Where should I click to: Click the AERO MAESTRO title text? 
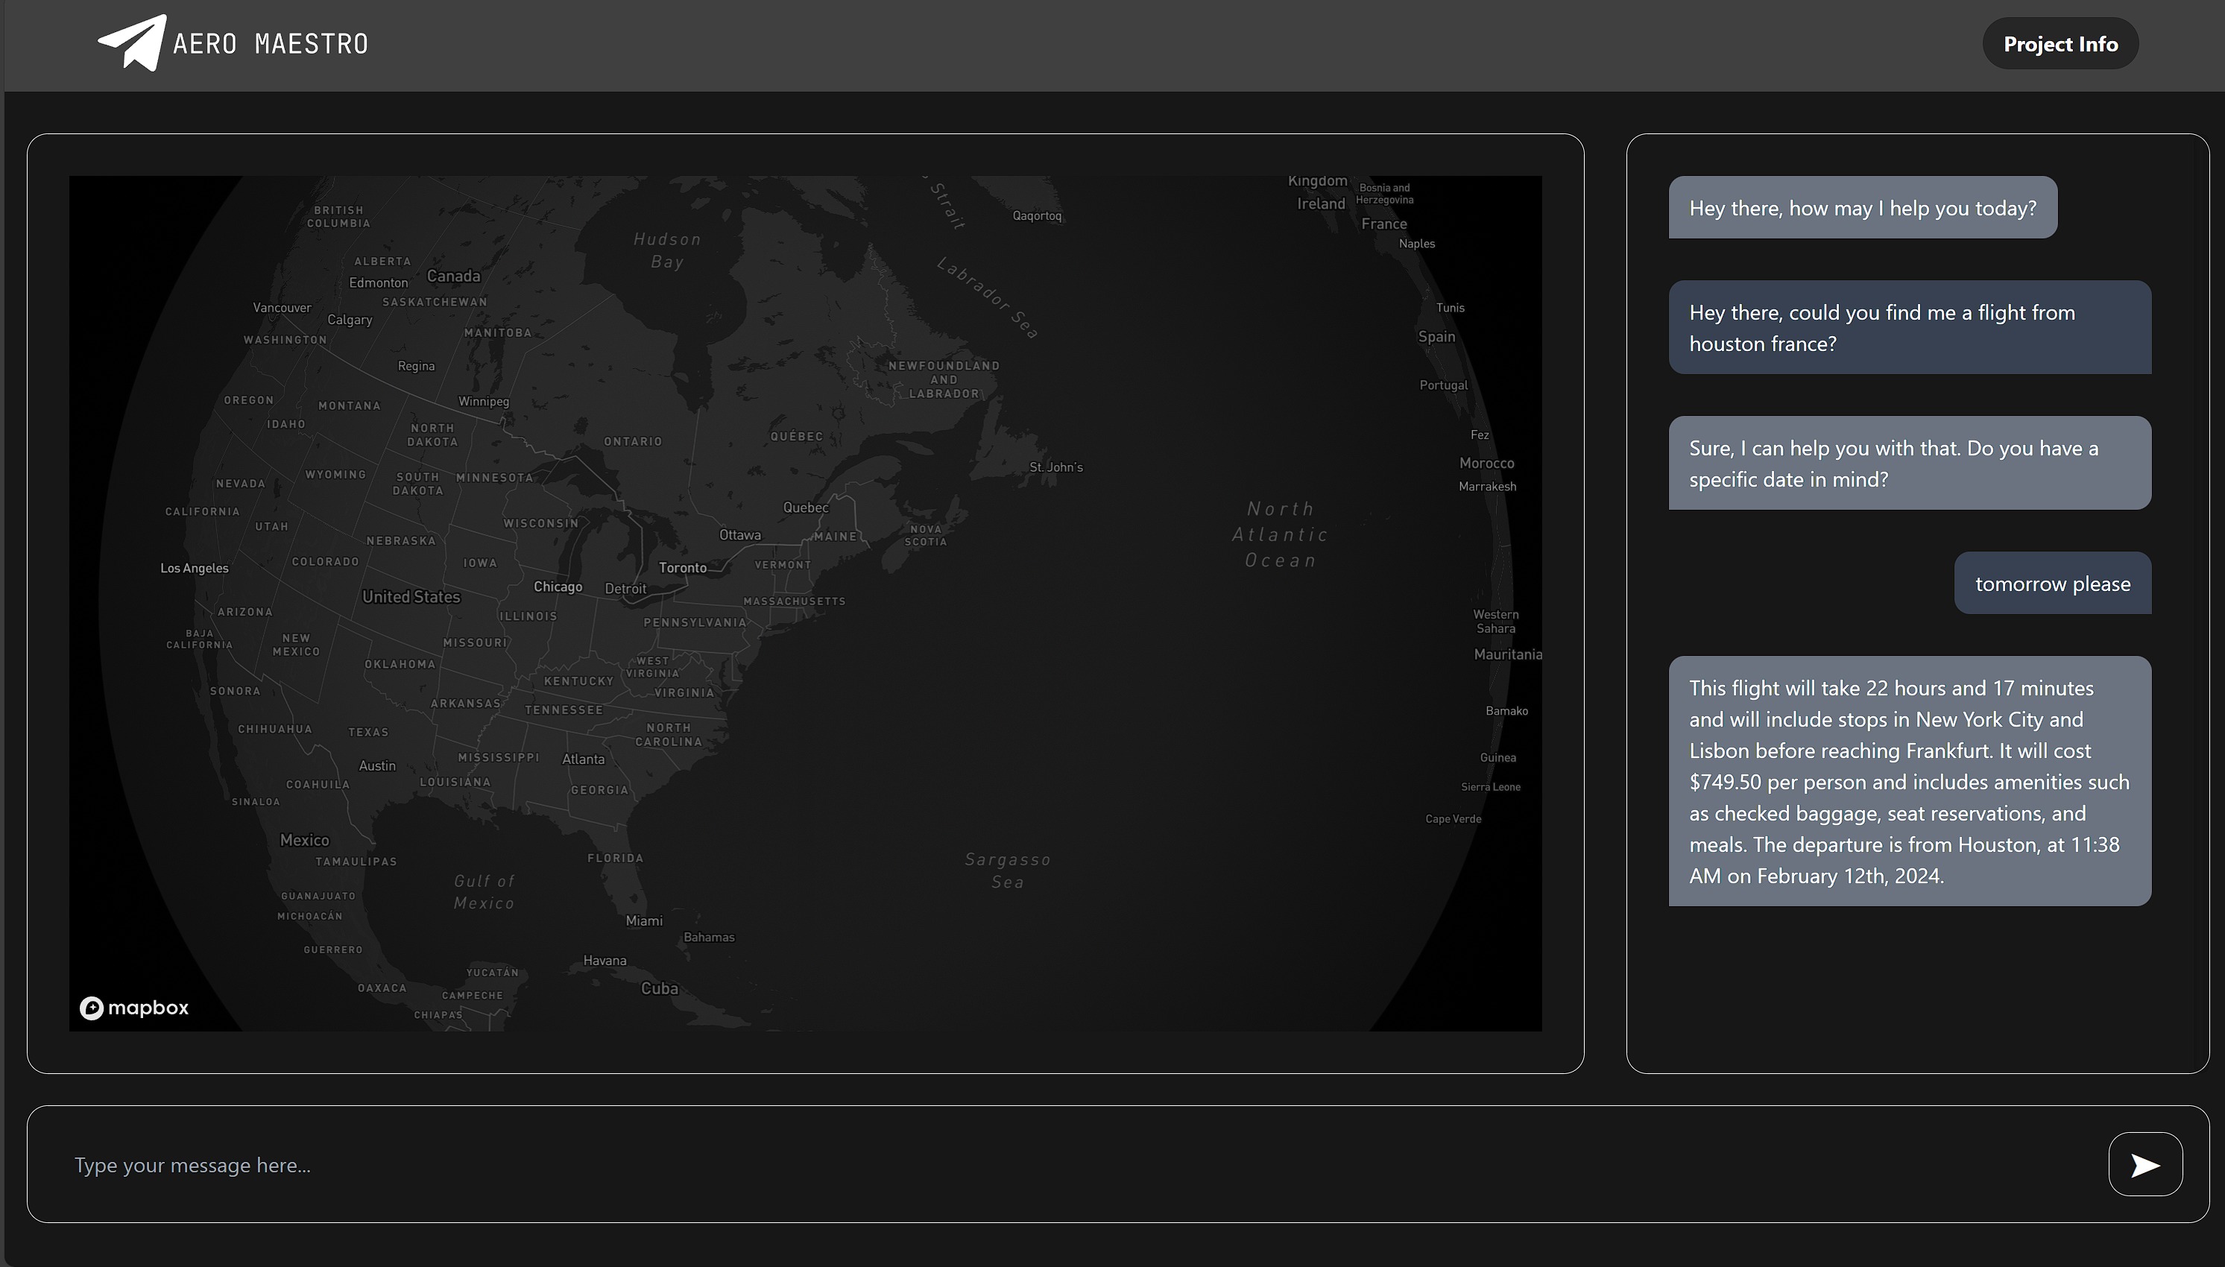pyautogui.click(x=271, y=43)
